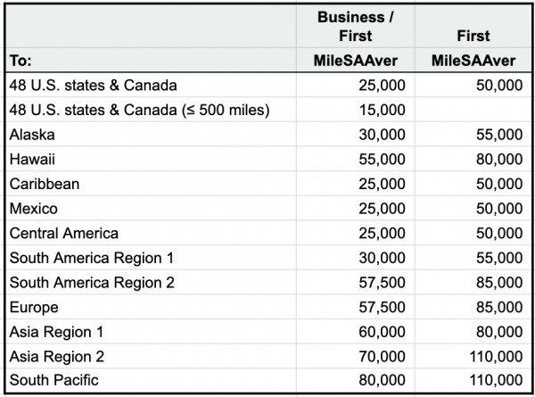535x397 pixels.
Task: Select the Europe row label
Action: (x=34, y=307)
